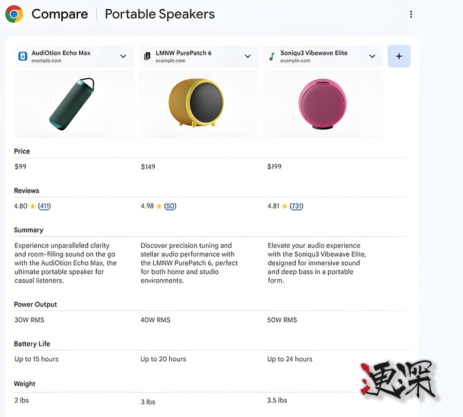463x417 pixels.
Task: Click the Chrome logo icon
Action: [14, 14]
